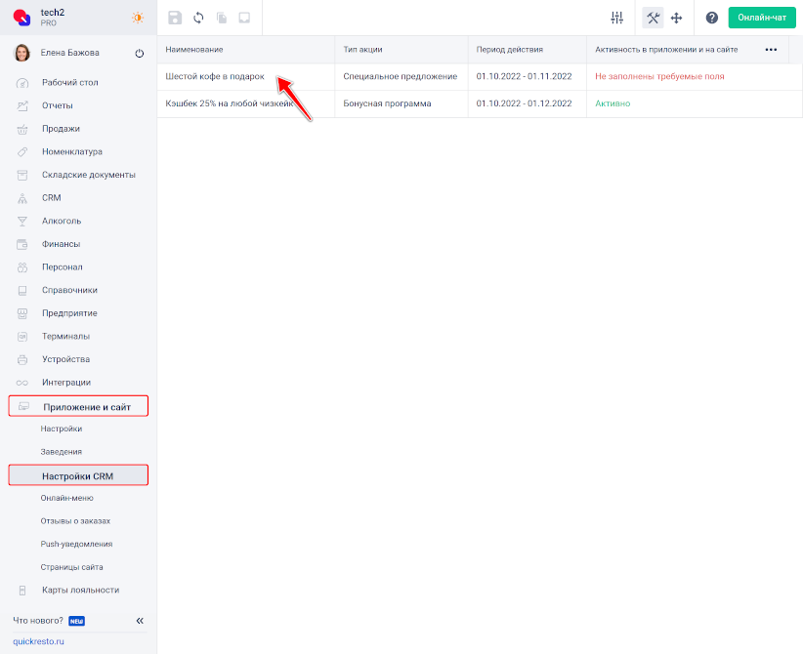Click the Рабочий стол gauge icon
803x654 pixels.
coord(22,83)
